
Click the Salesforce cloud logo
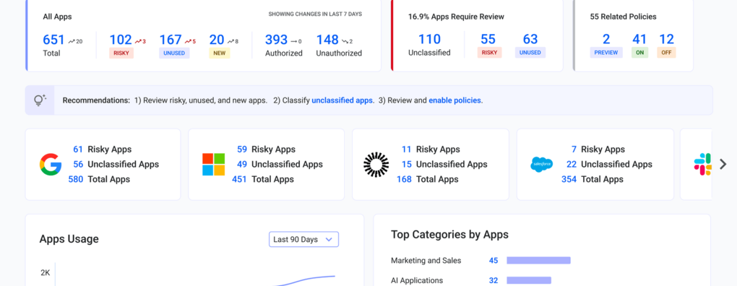(541, 165)
